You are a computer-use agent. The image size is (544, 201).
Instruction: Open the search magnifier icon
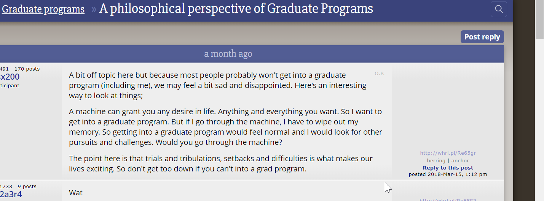click(x=499, y=9)
